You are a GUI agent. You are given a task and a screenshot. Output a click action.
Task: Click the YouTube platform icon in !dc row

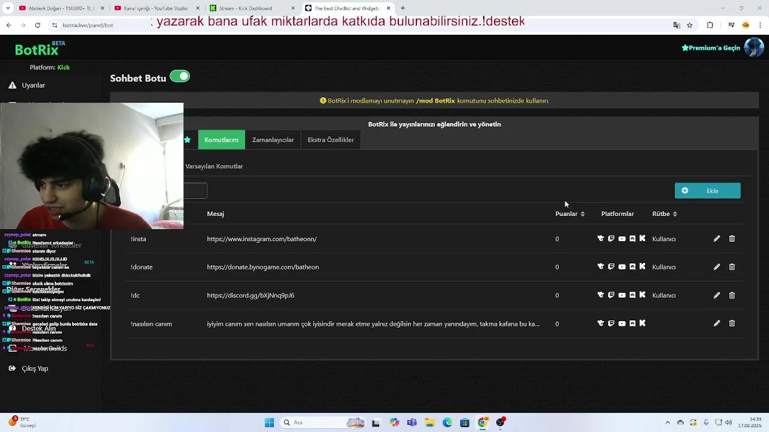tap(622, 295)
